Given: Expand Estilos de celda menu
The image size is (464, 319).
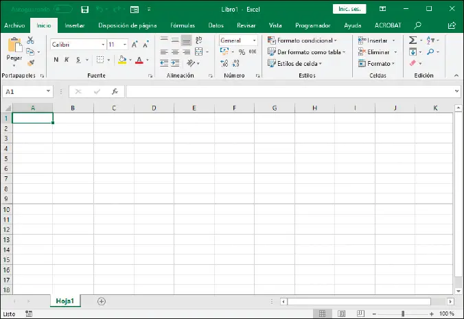Looking at the screenshot, I should coord(294,63).
